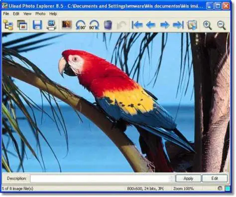Viewport: 236px width, 197px height.
Task: Delete the image with the trash can icon
Action: pos(108,25)
